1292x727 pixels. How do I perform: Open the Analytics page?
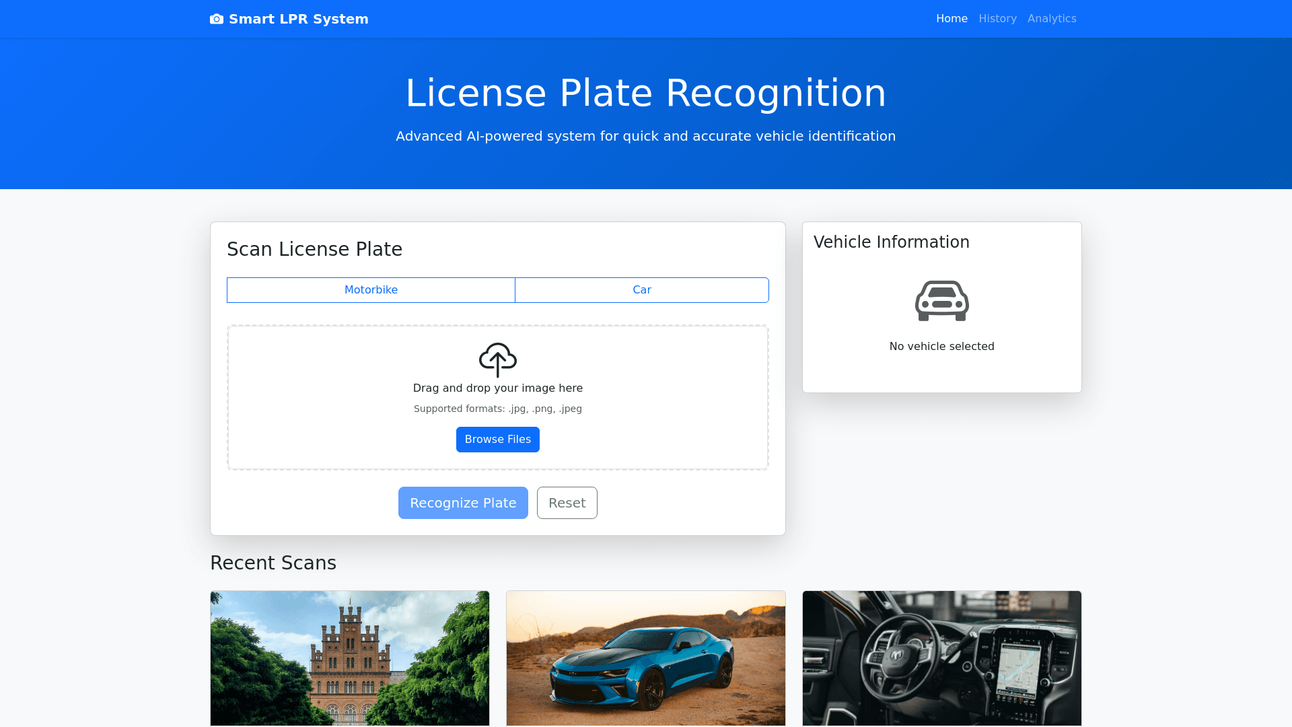tap(1051, 19)
